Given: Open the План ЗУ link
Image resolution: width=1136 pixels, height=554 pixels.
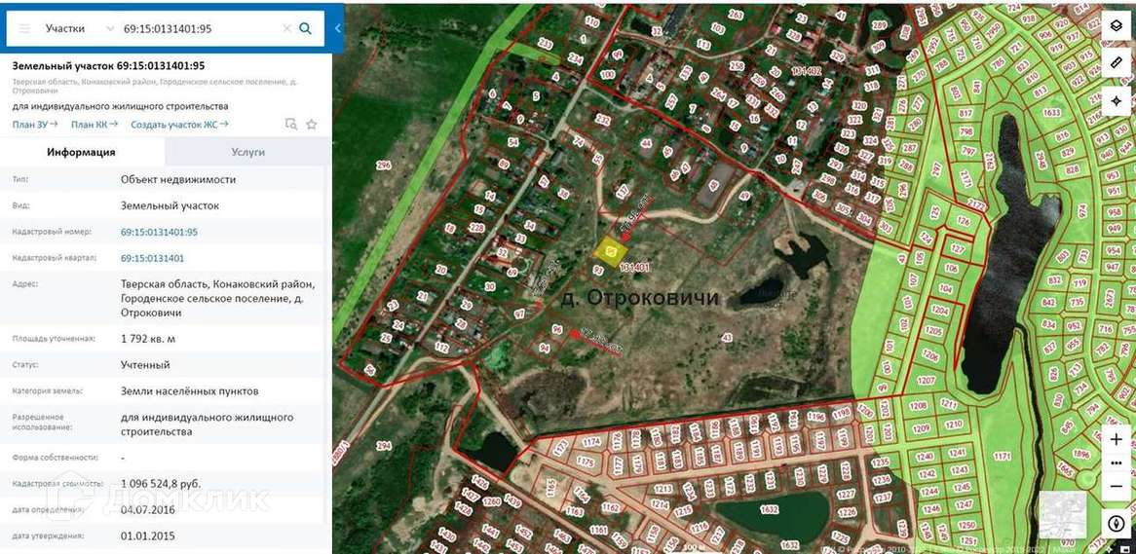Looking at the screenshot, I should pyautogui.click(x=35, y=125).
